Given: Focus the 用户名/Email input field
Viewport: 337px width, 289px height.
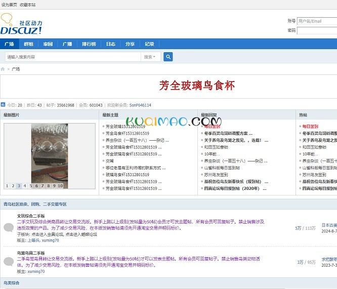Looking at the screenshot, I should pos(317,21).
